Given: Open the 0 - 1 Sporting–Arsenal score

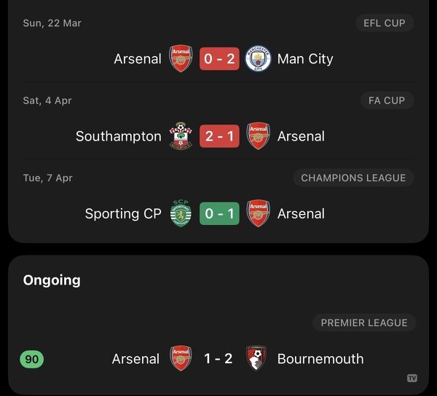Looking at the screenshot, I should click(219, 213).
